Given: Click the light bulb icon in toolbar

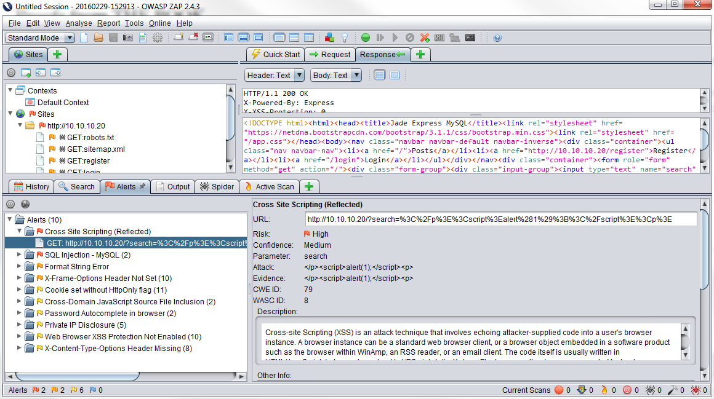Looking at the screenshot, I should point(345,38).
